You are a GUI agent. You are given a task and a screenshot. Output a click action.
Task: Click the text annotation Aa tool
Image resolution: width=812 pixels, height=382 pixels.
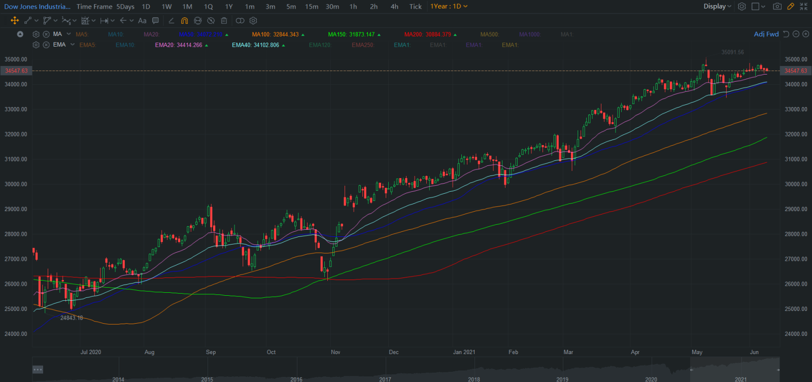[x=142, y=21]
